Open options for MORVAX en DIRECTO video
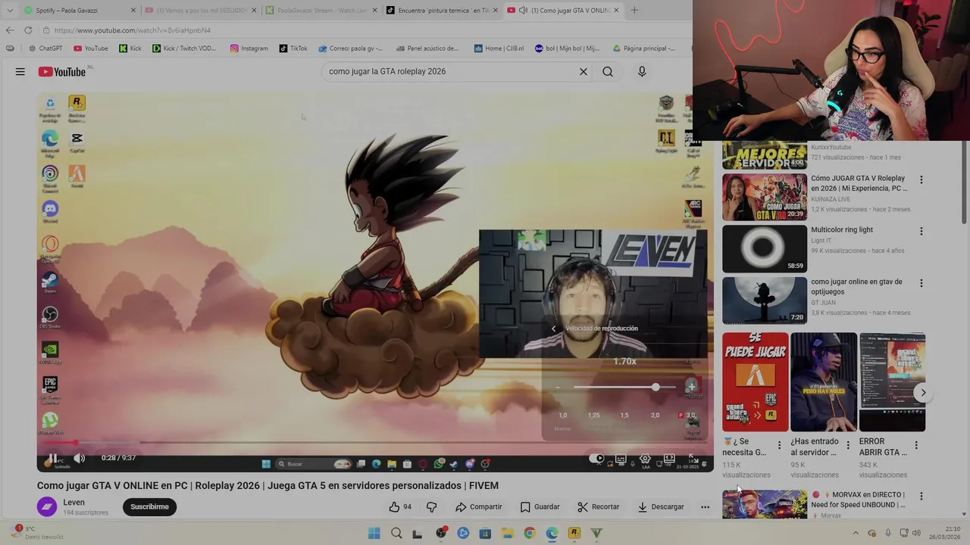The width and height of the screenshot is (970, 545). click(921, 497)
